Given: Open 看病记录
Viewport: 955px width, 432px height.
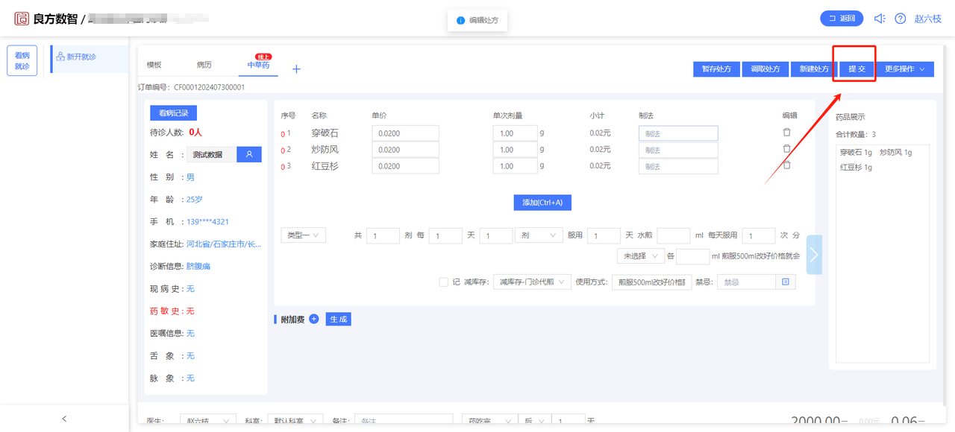Looking at the screenshot, I should (173, 113).
